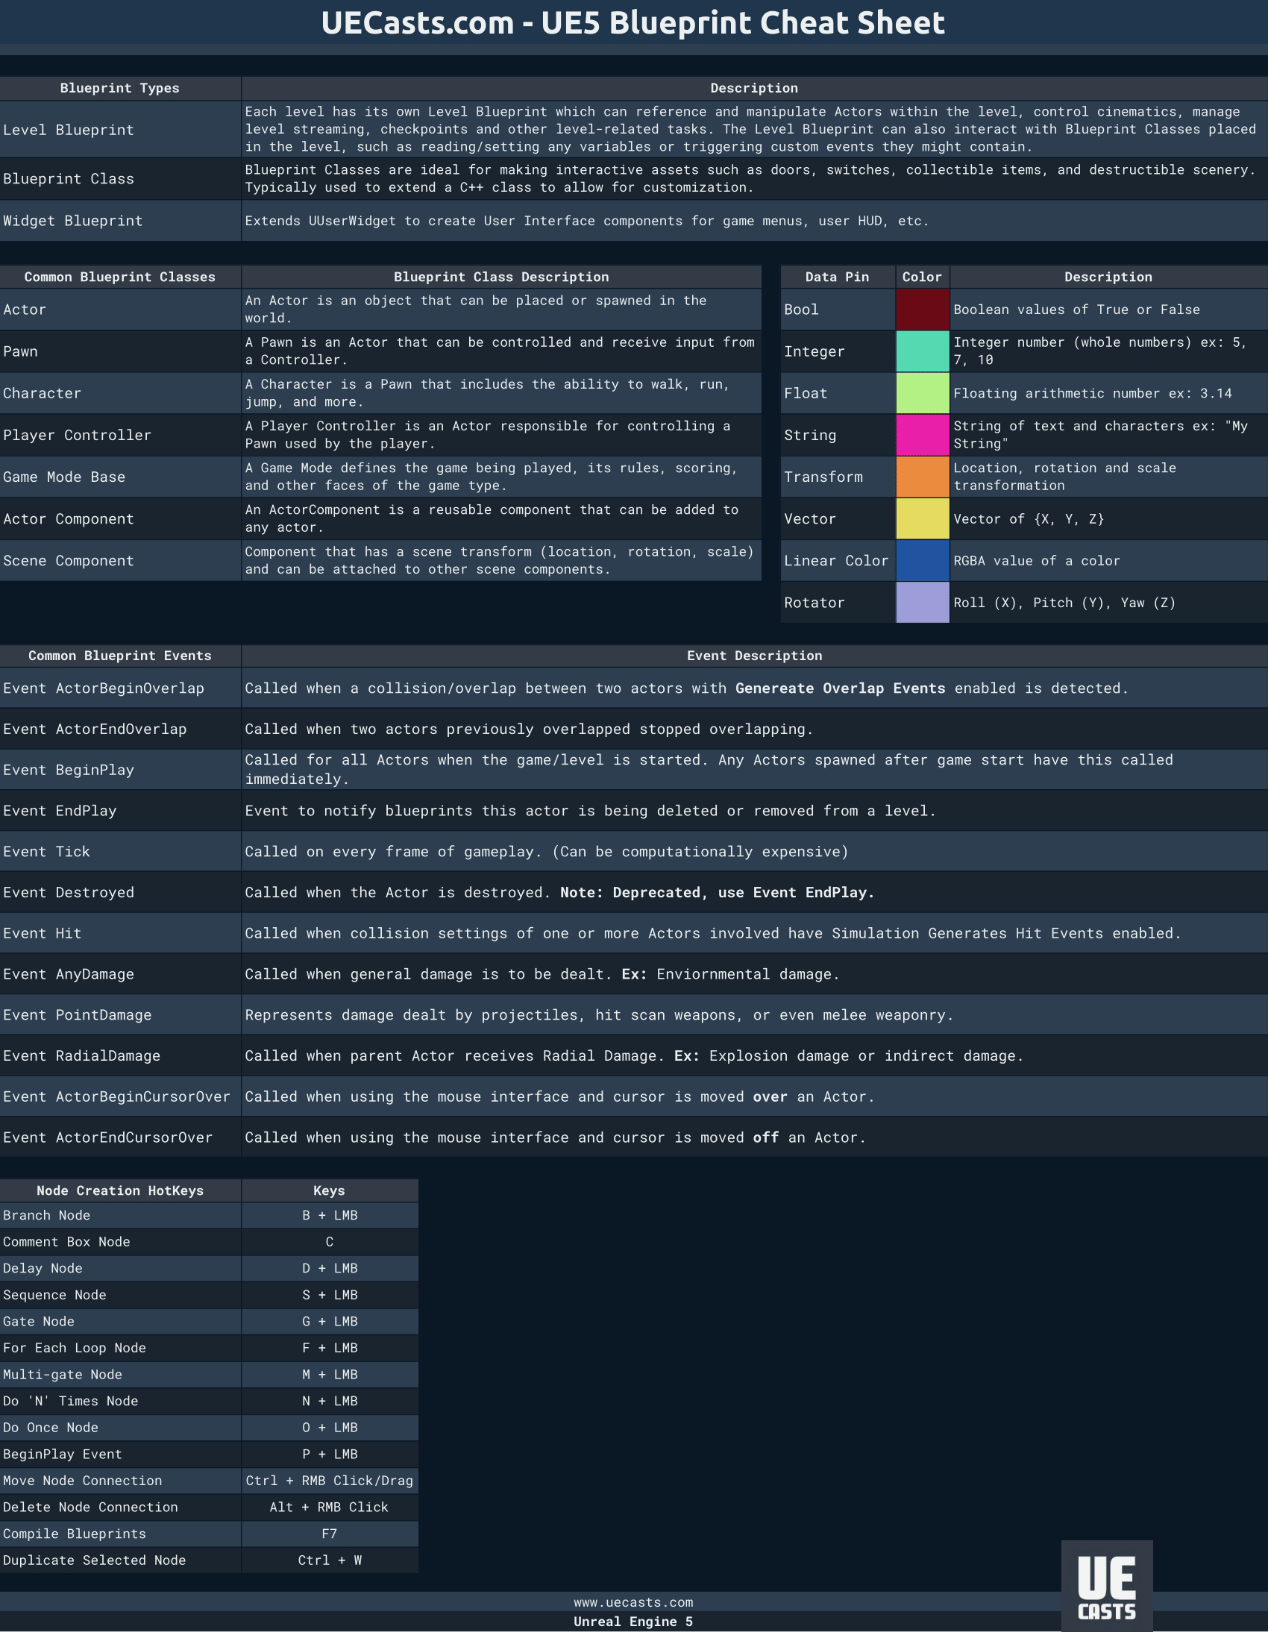The width and height of the screenshot is (1268, 1641).
Task: Click the cheat sheet title heading
Action: coord(633,22)
